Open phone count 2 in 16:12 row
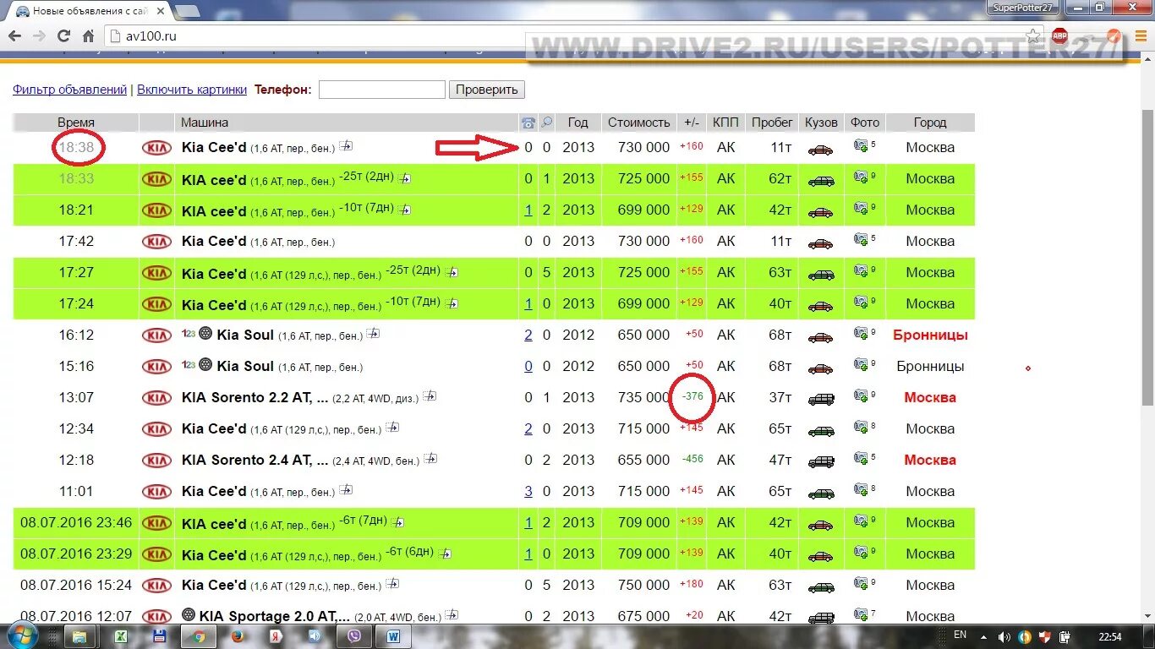Image resolution: width=1155 pixels, height=649 pixels. pos(528,335)
